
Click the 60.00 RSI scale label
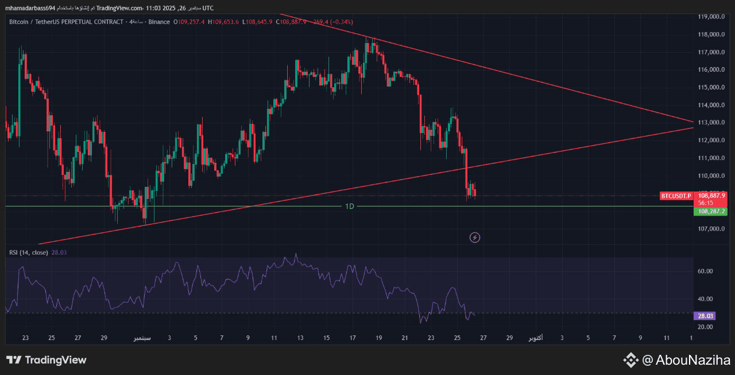(x=706, y=271)
